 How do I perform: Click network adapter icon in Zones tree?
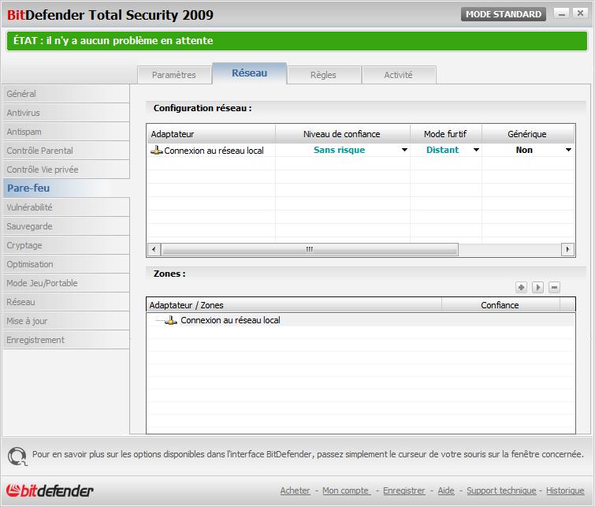pyautogui.click(x=171, y=320)
